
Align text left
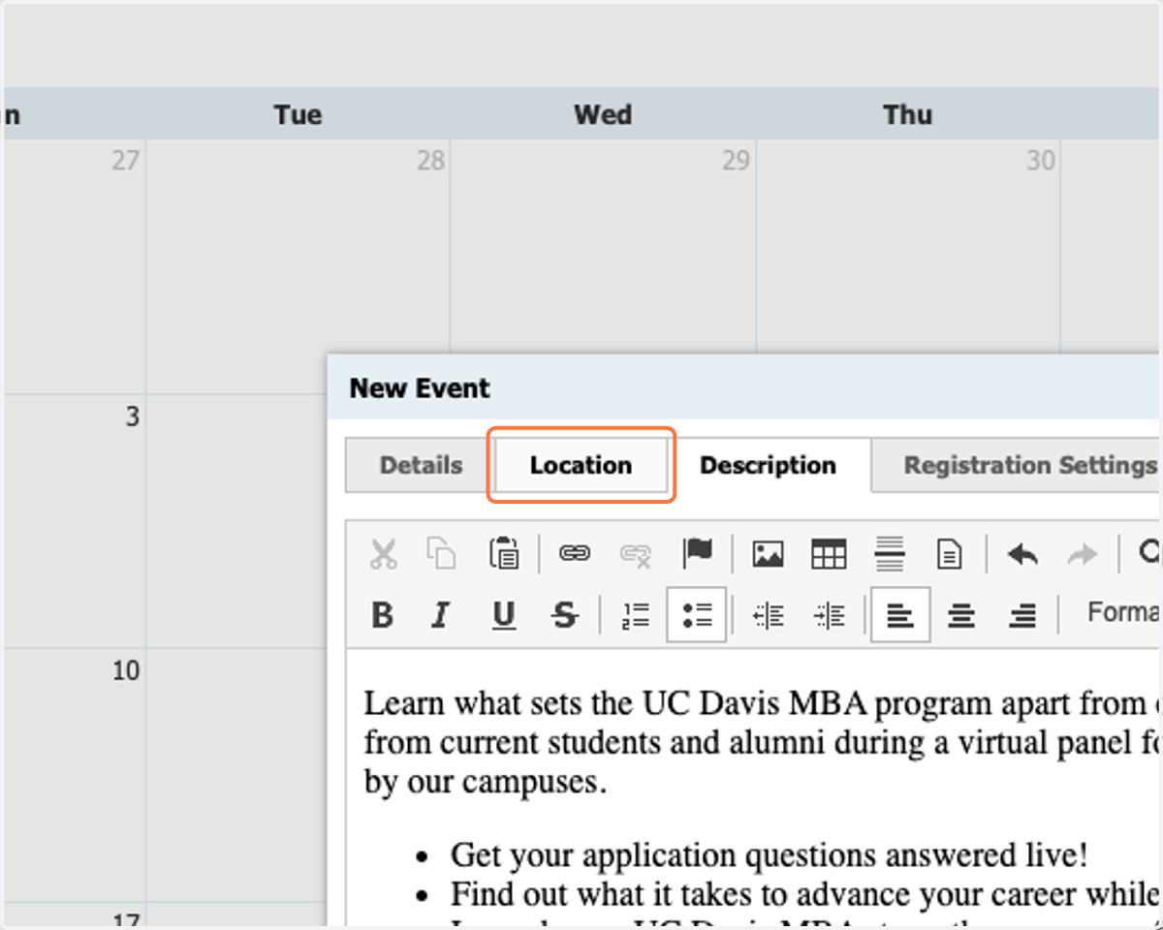click(900, 615)
